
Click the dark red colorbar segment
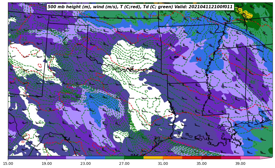[211, 157]
